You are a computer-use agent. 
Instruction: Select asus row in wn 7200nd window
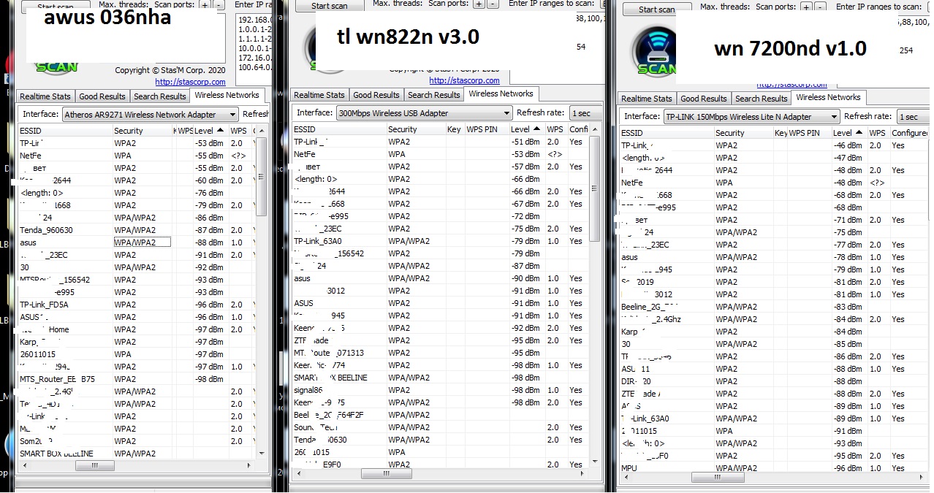click(775, 257)
